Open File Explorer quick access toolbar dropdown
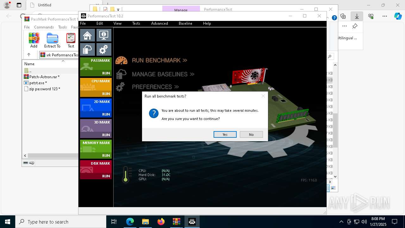405x228 pixels. pos(118,9)
